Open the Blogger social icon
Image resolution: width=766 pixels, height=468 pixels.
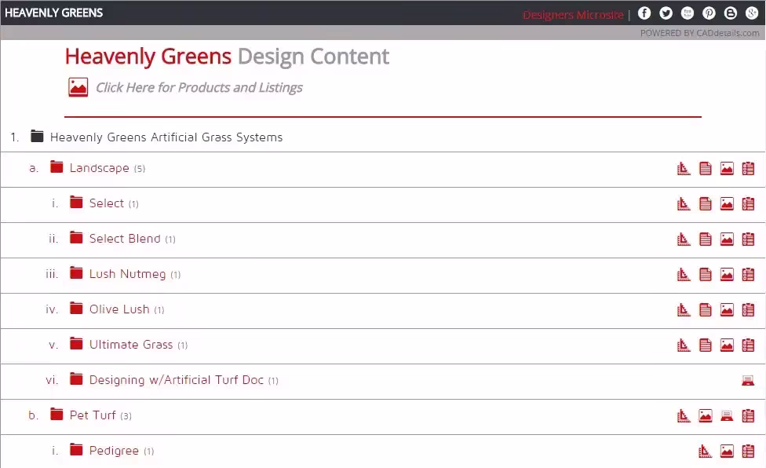pyautogui.click(x=731, y=13)
